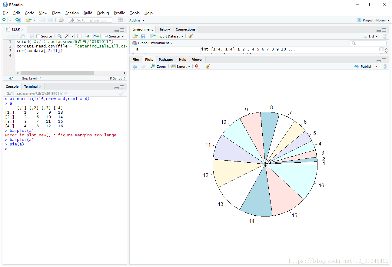Open the Publish options dropdown arrow
The image size is (392, 267).
click(x=377, y=67)
